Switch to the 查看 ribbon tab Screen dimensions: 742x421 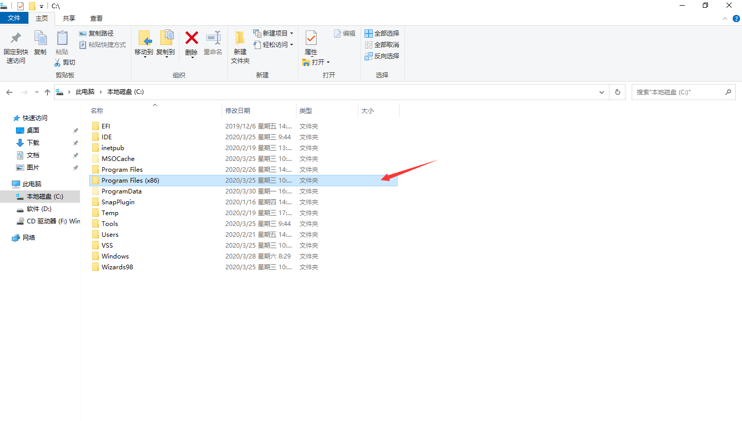(96, 18)
